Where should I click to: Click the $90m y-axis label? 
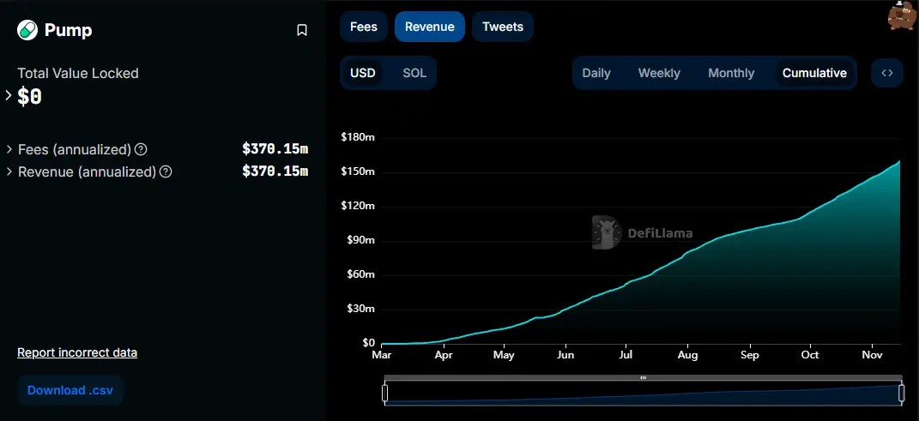(x=360, y=241)
